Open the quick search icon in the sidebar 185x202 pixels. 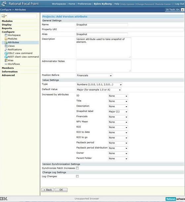coord(4,16)
